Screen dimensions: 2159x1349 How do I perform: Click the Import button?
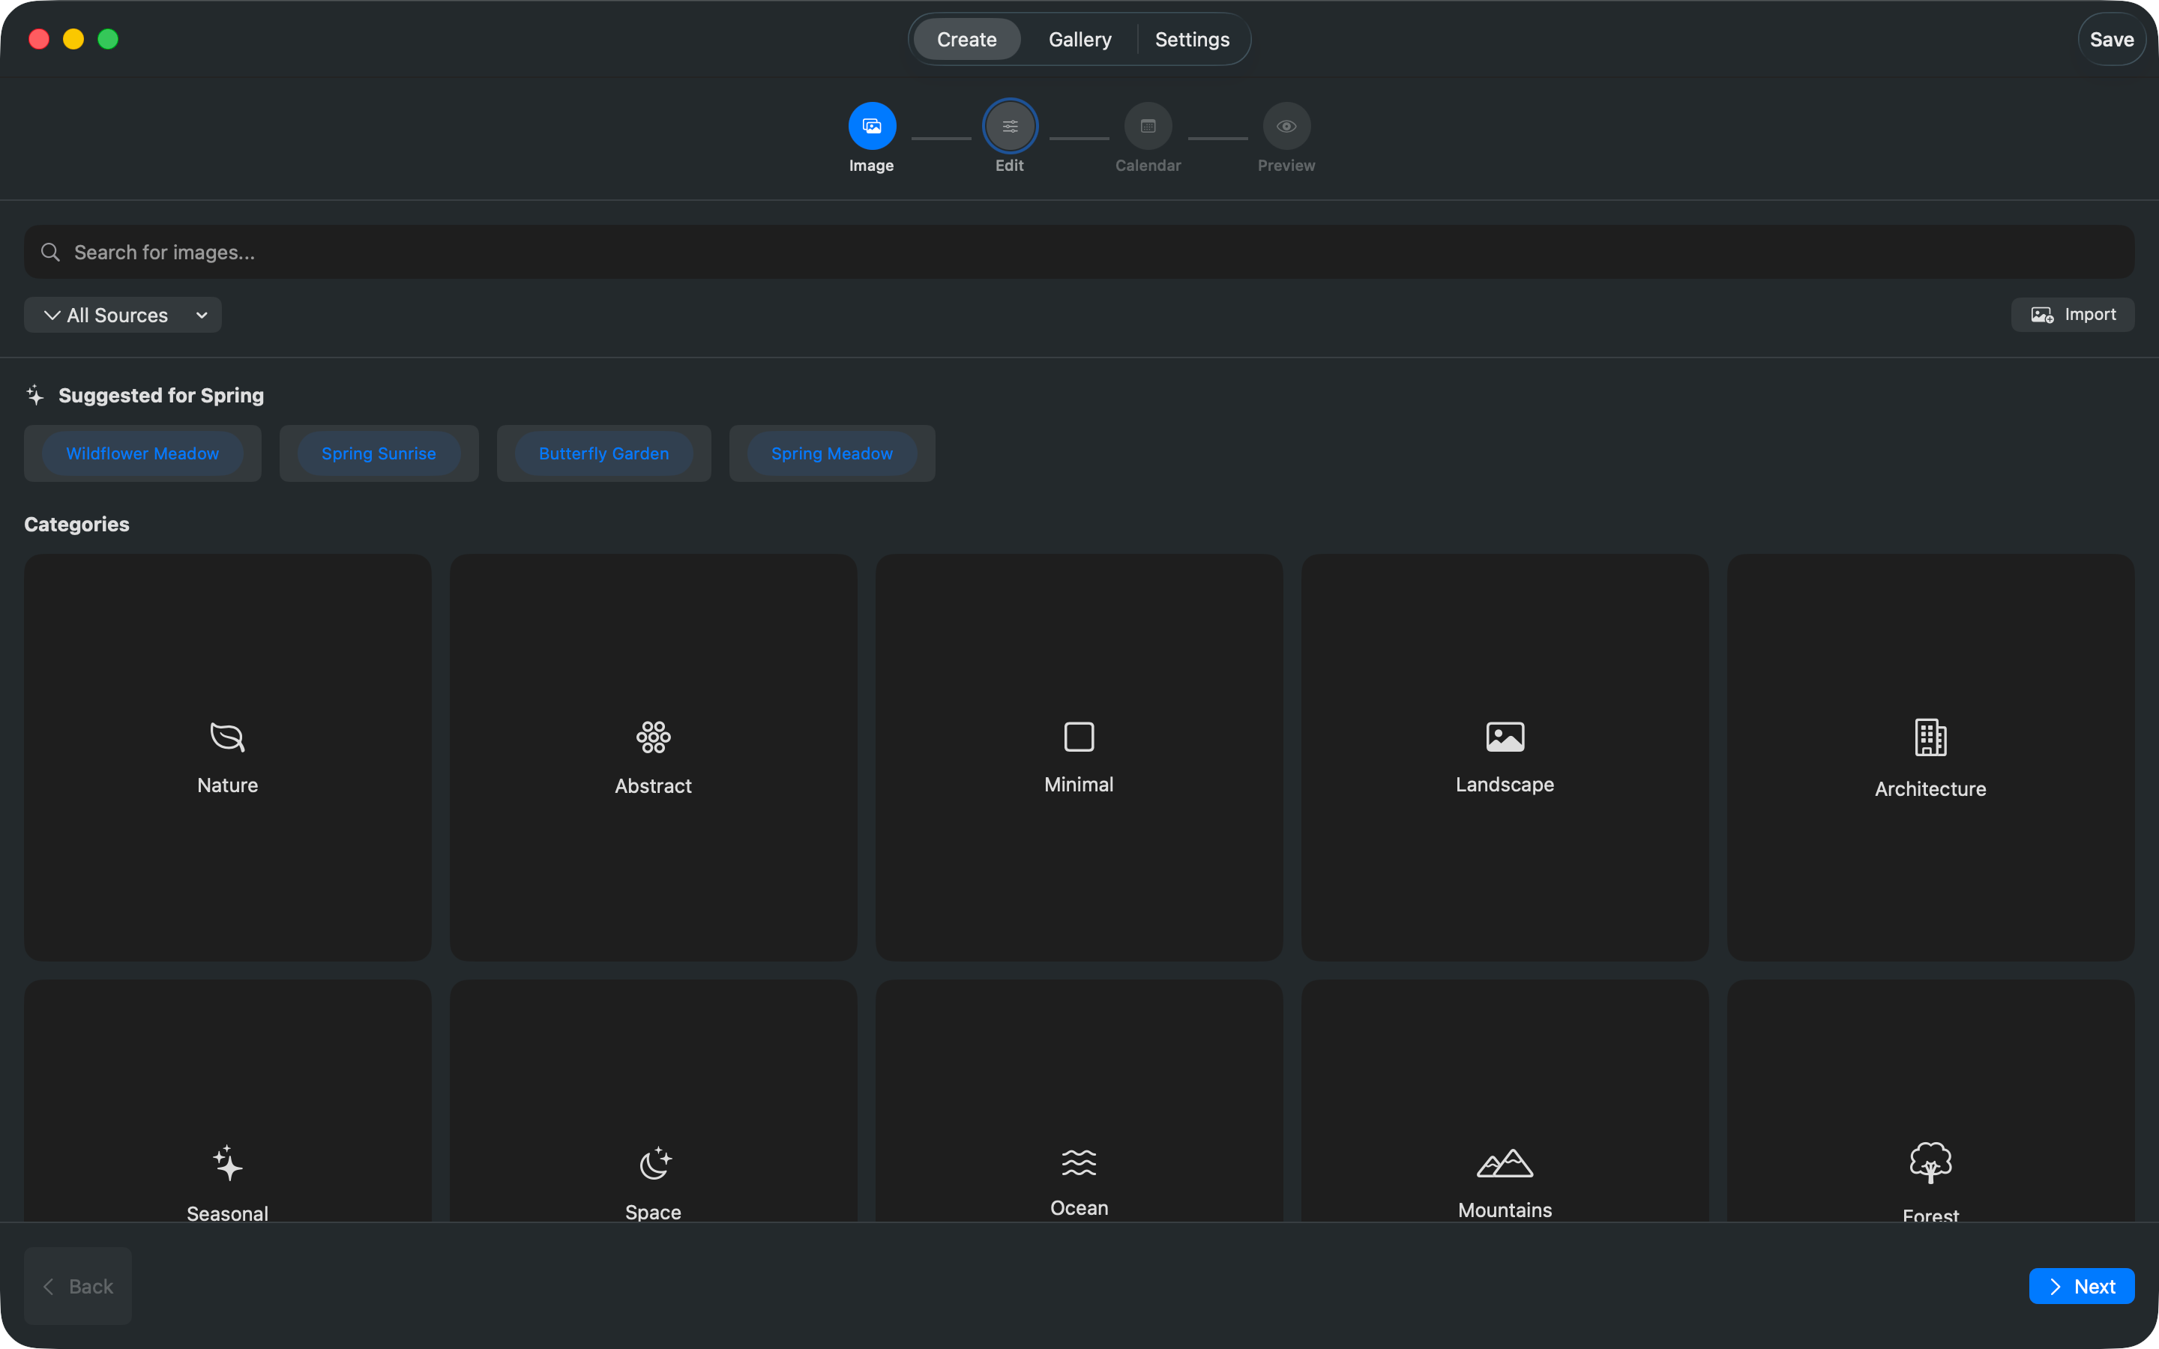pyautogui.click(x=2073, y=315)
